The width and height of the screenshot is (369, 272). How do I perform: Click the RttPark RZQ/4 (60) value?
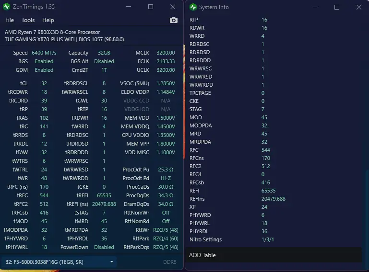click(166, 238)
